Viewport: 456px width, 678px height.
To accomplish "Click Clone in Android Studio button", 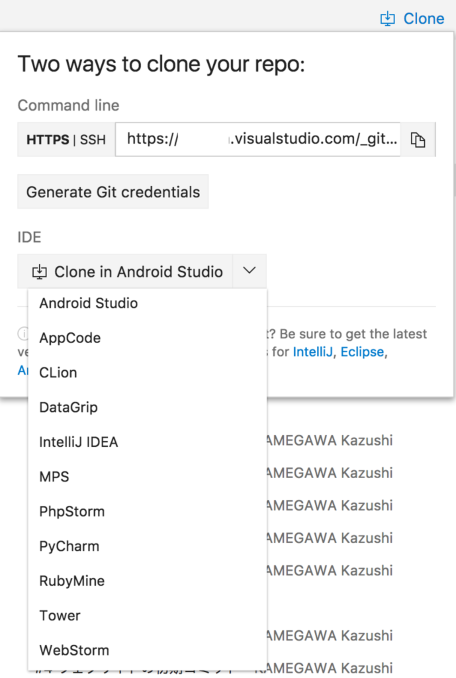I will point(127,272).
